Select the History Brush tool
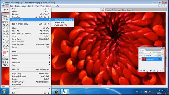This screenshot has height=95, width=169. click(7, 31)
